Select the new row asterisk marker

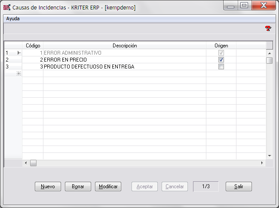click(x=18, y=74)
